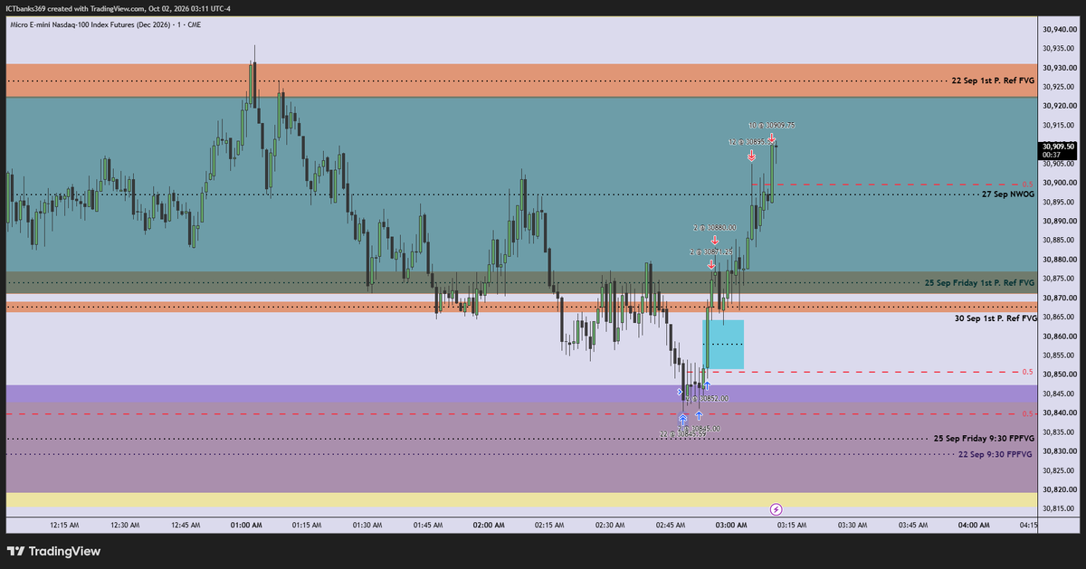The width and height of the screenshot is (1086, 569).
Task: Click the 30,865.00 price axis value
Action: 1058,317
